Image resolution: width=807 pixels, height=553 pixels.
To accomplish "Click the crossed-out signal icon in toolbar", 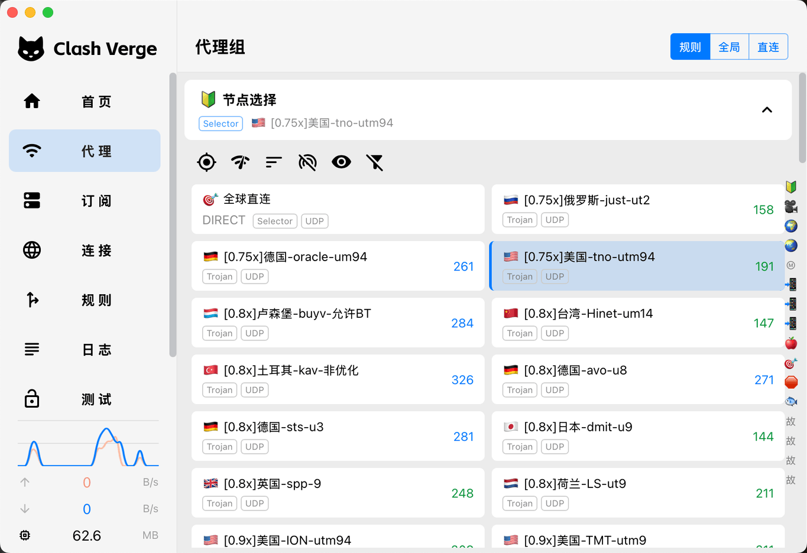I will tap(307, 162).
